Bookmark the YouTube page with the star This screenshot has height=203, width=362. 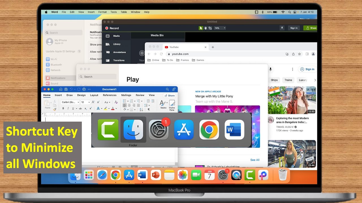[x=299, y=54]
